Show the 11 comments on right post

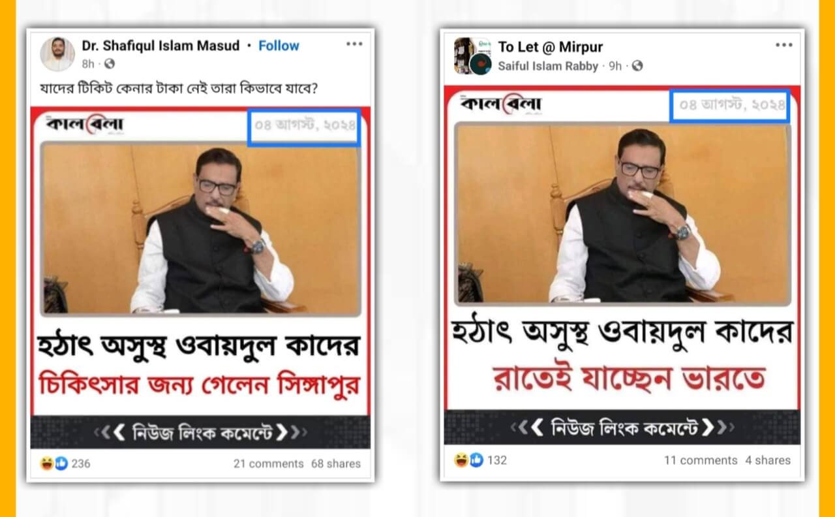coord(701,460)
